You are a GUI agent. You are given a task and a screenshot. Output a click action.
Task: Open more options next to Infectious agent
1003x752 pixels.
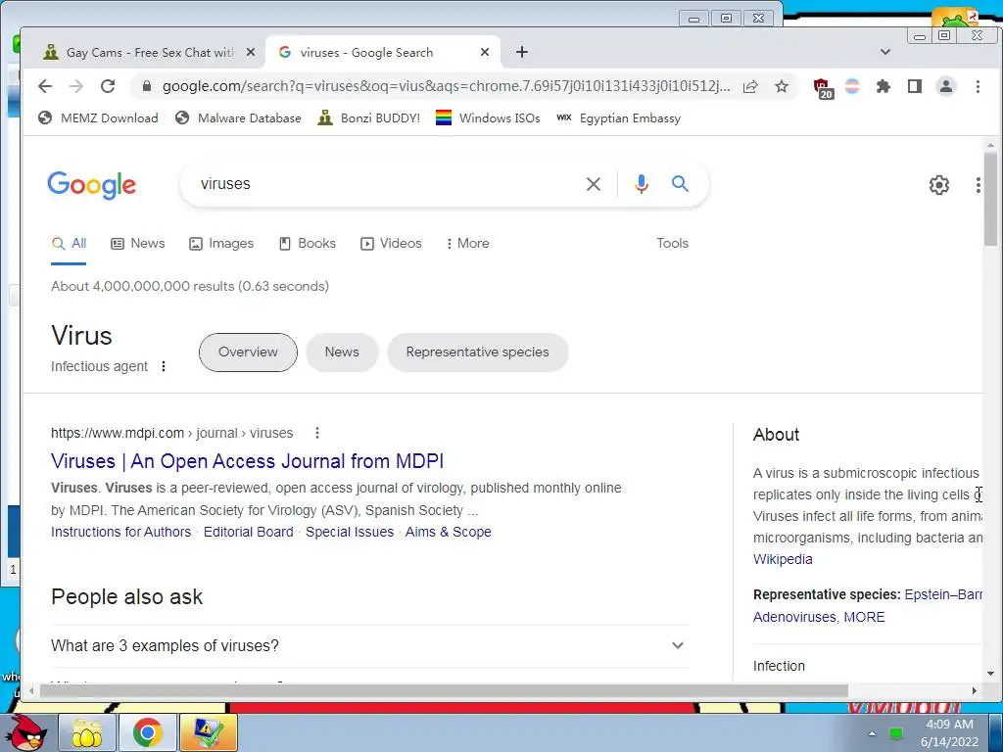[x=164, y=366]
